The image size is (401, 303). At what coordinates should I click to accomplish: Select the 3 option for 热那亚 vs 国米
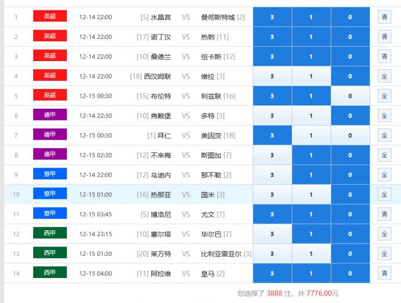272,194
